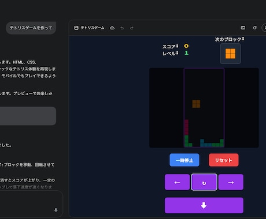This screenshot has width=266, height=219.
Task: Click the score value 0
Action: 186,46
